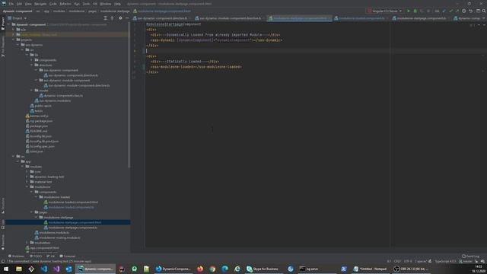
Task: Click the green Debug bug icon
Action: [415, 11]
